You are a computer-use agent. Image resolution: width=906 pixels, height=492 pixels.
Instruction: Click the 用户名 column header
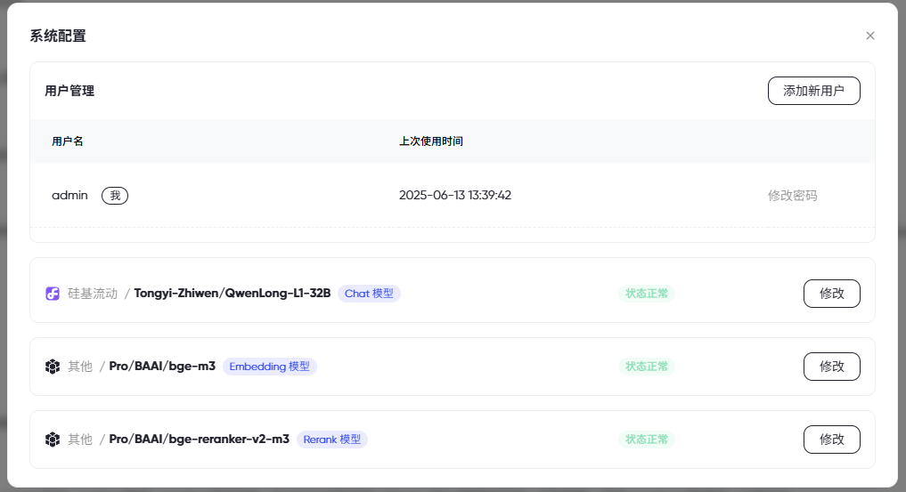pos(68,141)
